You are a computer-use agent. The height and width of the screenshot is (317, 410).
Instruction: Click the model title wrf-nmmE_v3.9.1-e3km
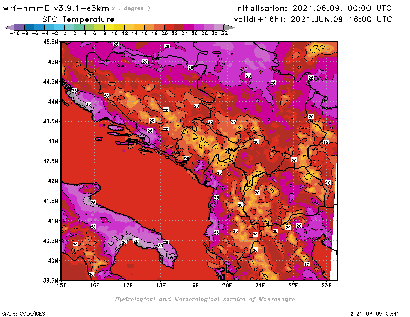tap(56, 8)
